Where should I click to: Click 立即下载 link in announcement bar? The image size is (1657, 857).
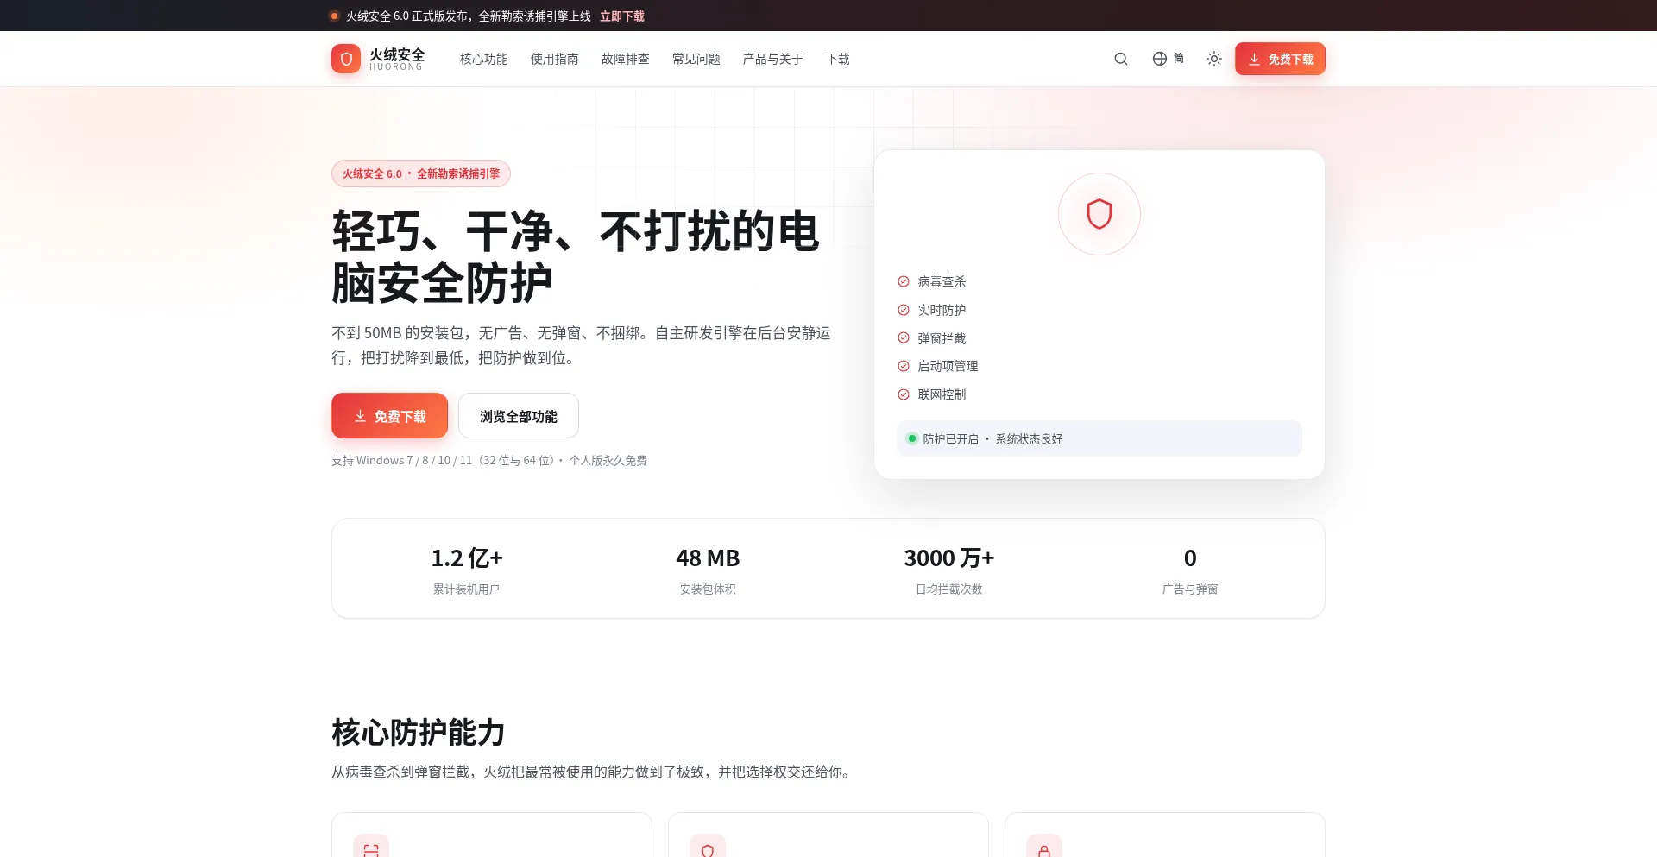[x=622, y=16]
